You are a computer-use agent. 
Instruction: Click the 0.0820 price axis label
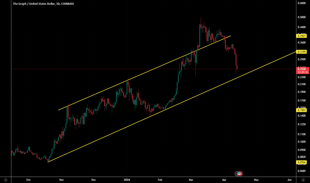[301, 157]
